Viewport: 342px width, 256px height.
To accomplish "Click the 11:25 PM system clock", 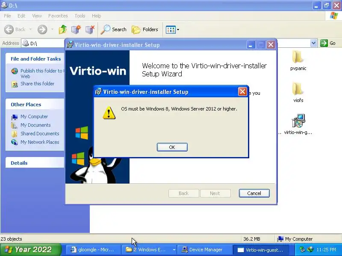I will click(326, 250).
